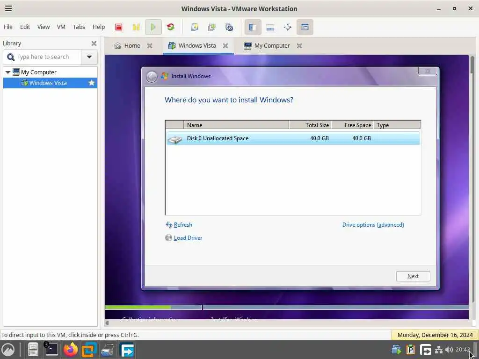Screen dimensions: 479x359
Task: Restart the guest with the reset icon
Action: (170, 27)
